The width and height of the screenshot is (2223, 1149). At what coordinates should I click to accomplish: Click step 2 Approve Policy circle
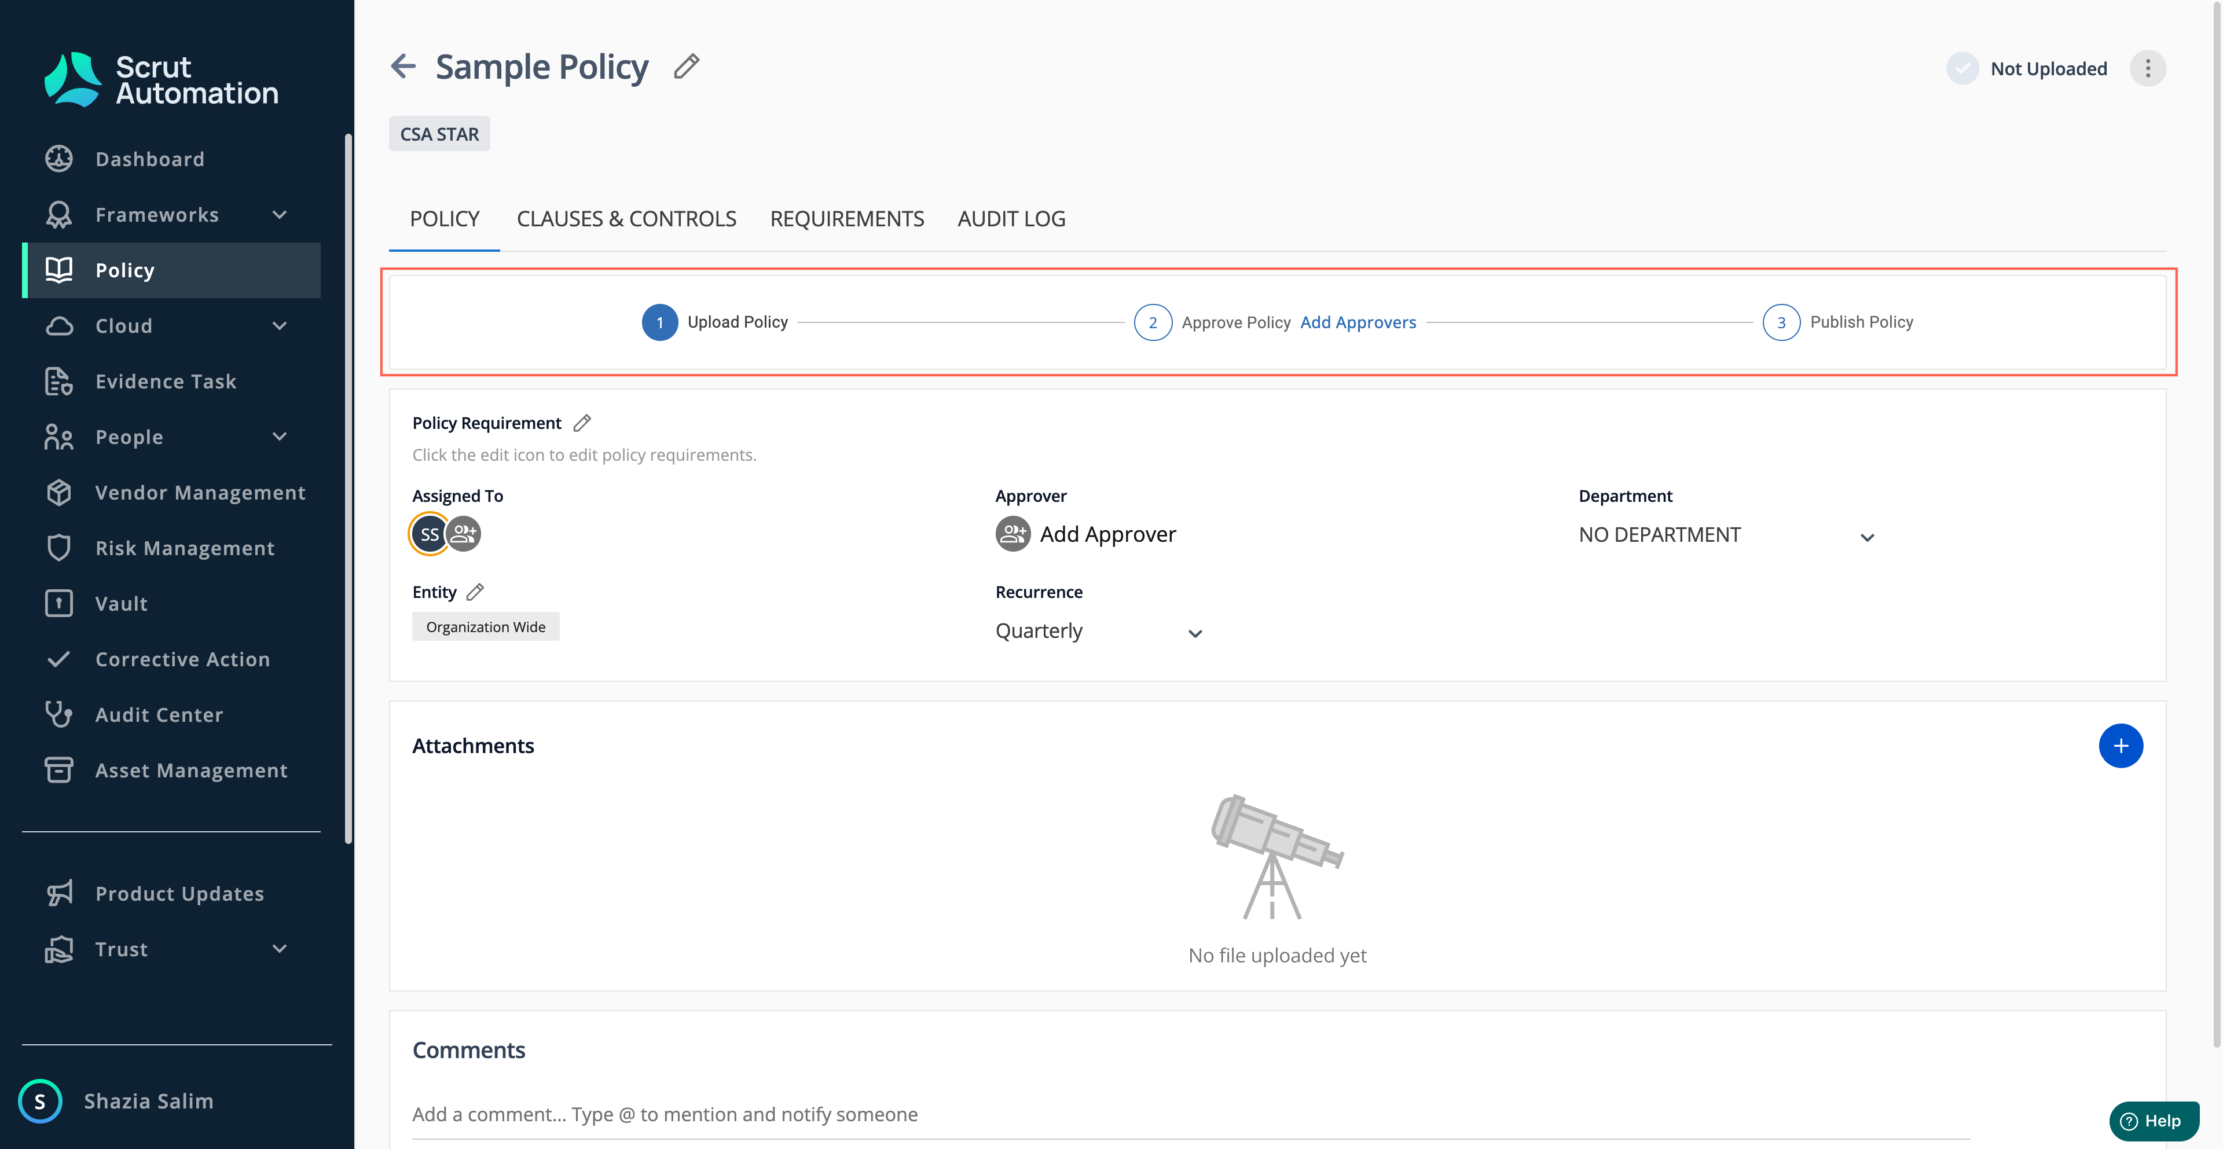click(1153, 322)
